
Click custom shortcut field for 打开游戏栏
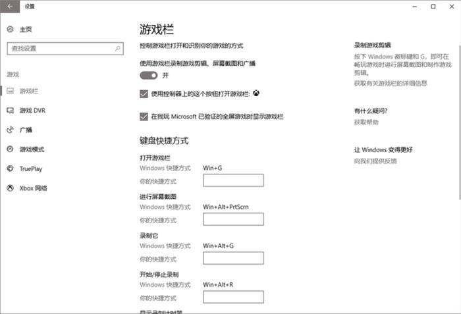coord(233,180)
